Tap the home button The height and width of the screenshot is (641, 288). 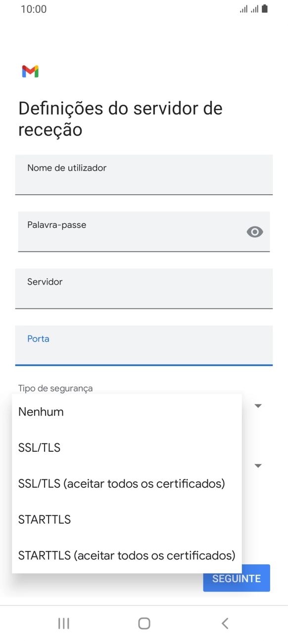pyautogui.click(x=144, y=623)
